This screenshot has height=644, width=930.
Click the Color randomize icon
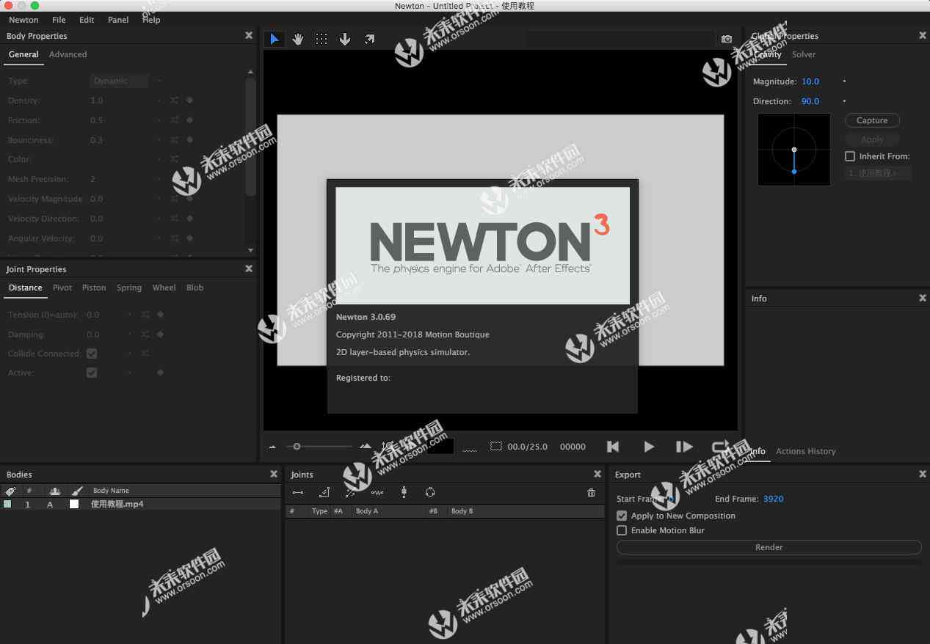[174, 159]
